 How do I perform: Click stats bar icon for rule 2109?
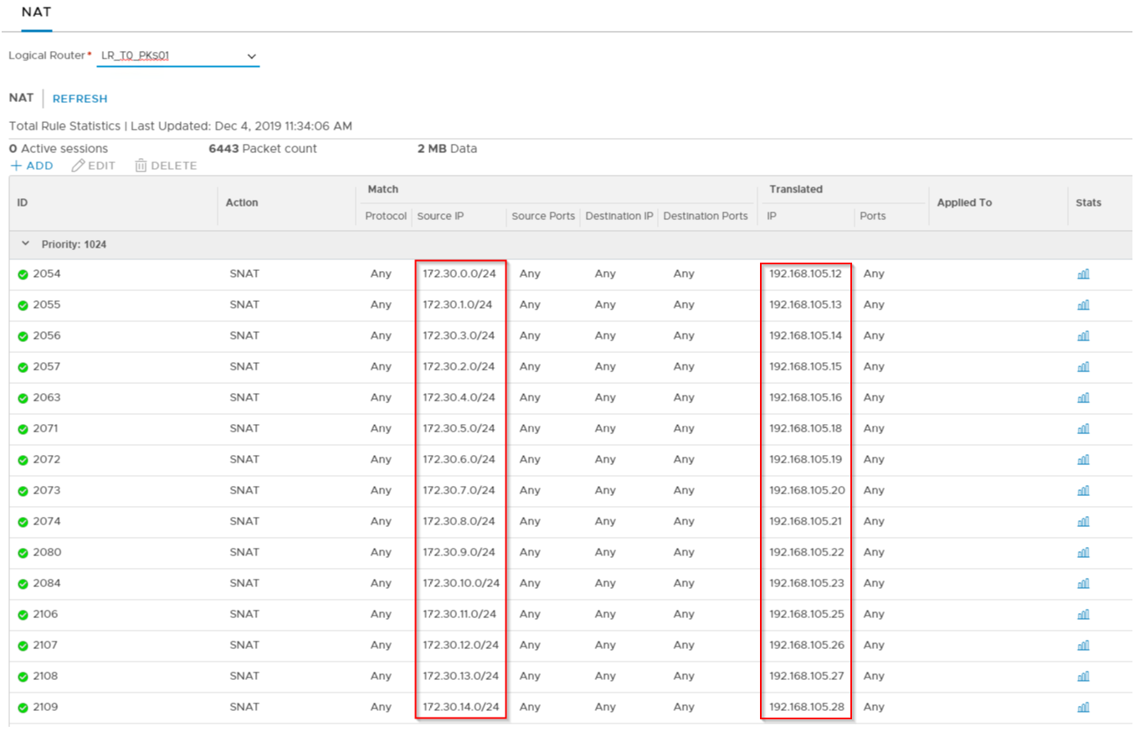[1083, 708]
